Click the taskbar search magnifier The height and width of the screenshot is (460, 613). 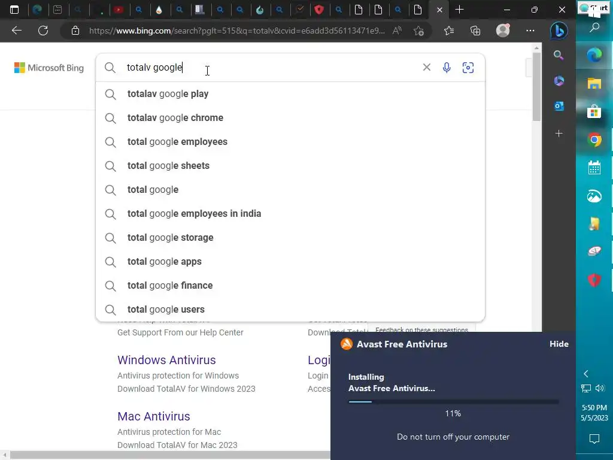594,28
